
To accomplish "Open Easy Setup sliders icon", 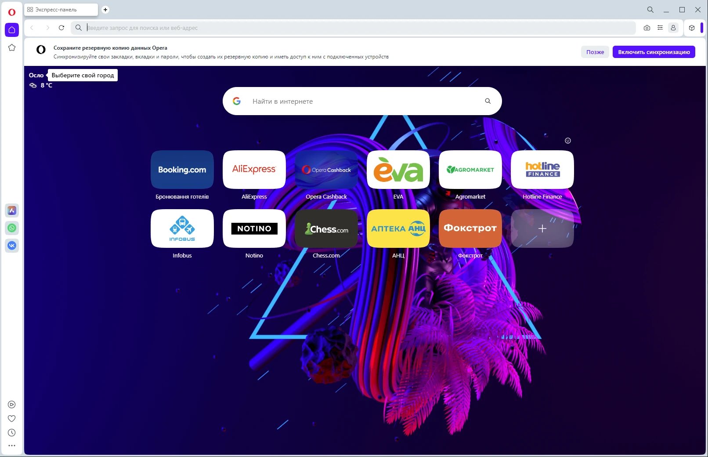I will click(660, 28).
